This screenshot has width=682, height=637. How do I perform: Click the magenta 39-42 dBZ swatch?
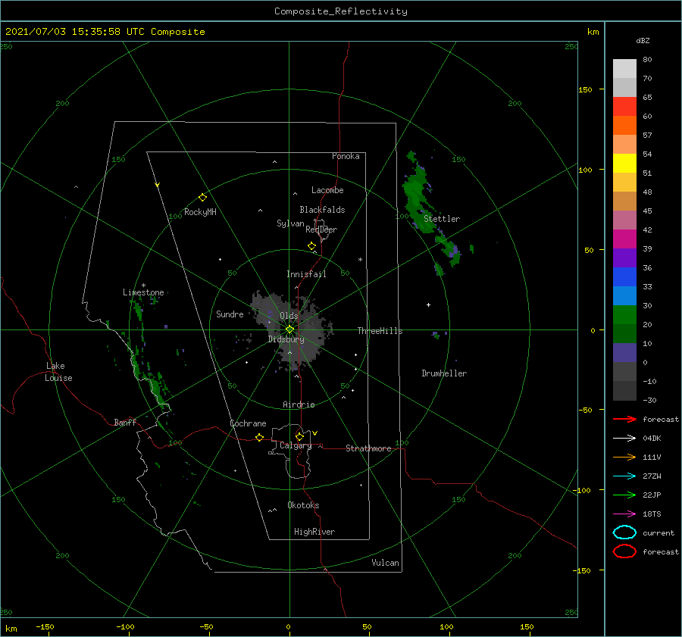tap(624, 239)
